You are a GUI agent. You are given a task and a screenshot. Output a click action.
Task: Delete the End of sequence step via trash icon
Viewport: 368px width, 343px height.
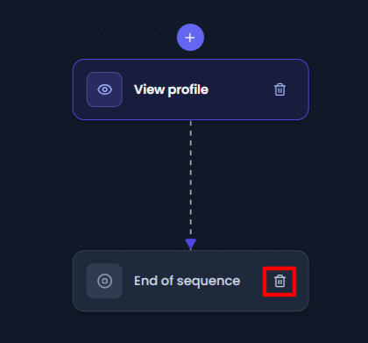point(280,281)
